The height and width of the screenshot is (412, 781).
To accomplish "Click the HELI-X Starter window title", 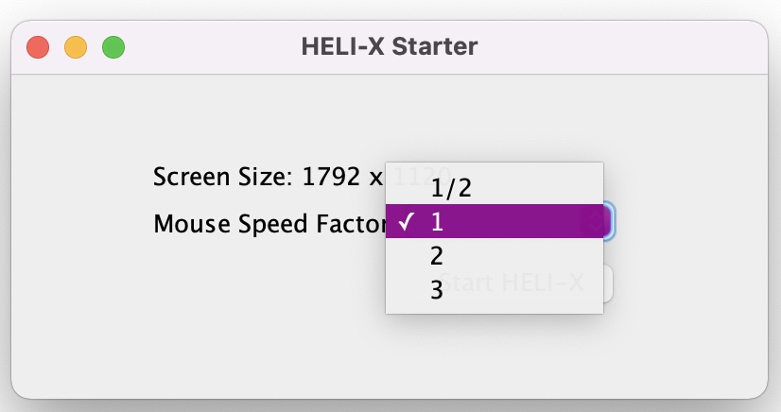I will (x=390, y=45).
